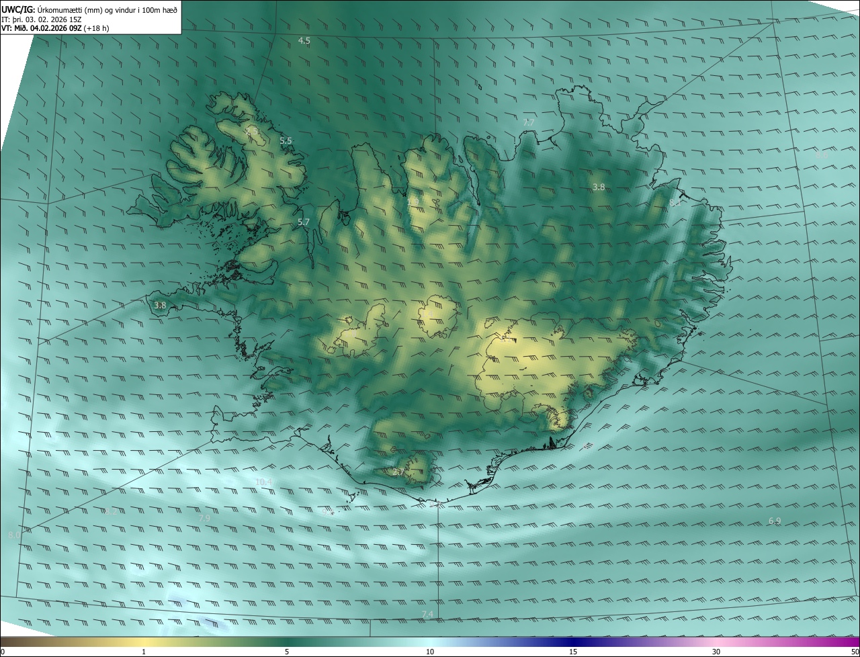Click the colorbar tick label 5
Image resolution: width=860 pixels, height=657 pixels.
tap(287, 652)
